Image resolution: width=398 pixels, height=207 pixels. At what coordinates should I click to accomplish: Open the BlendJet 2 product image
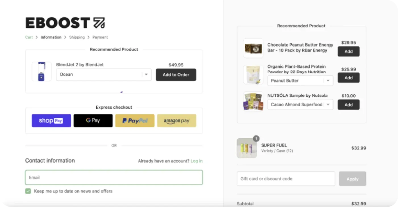point(42,71)
